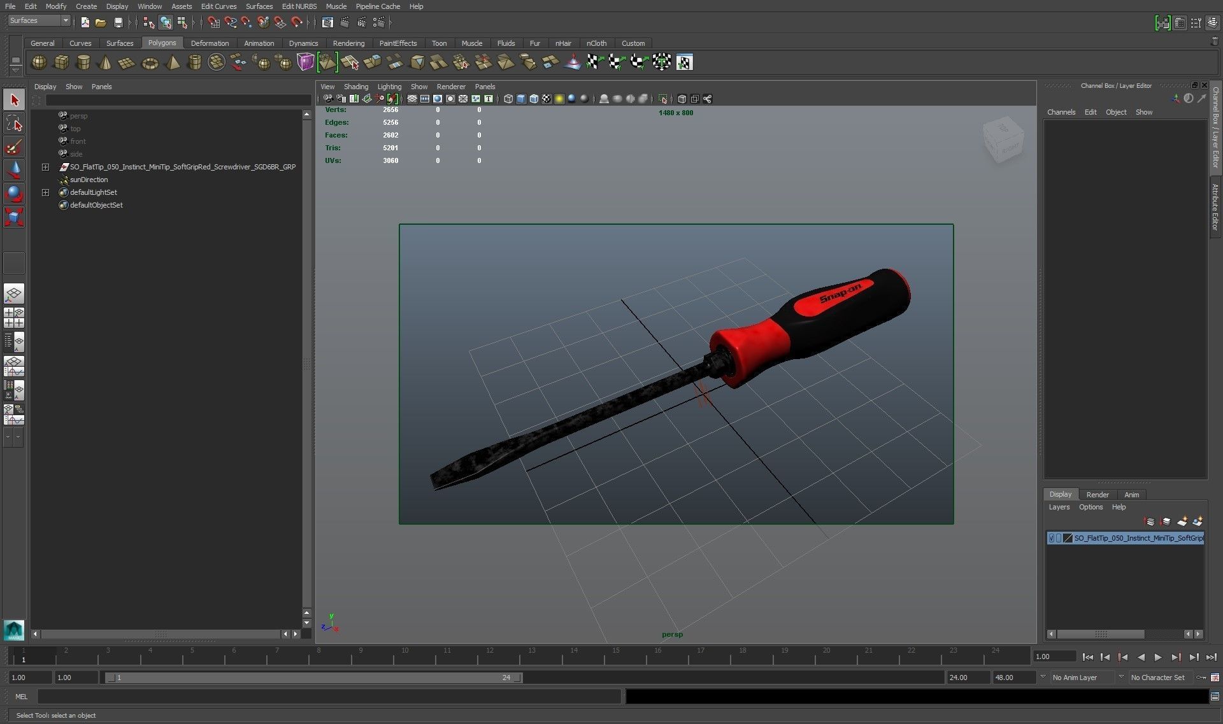The image size is (1223, 724).
Task: Enable snap to grids magnet
Action: coord(213,23)
